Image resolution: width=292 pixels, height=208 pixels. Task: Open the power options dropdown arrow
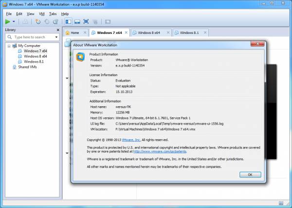click(14, 22)
